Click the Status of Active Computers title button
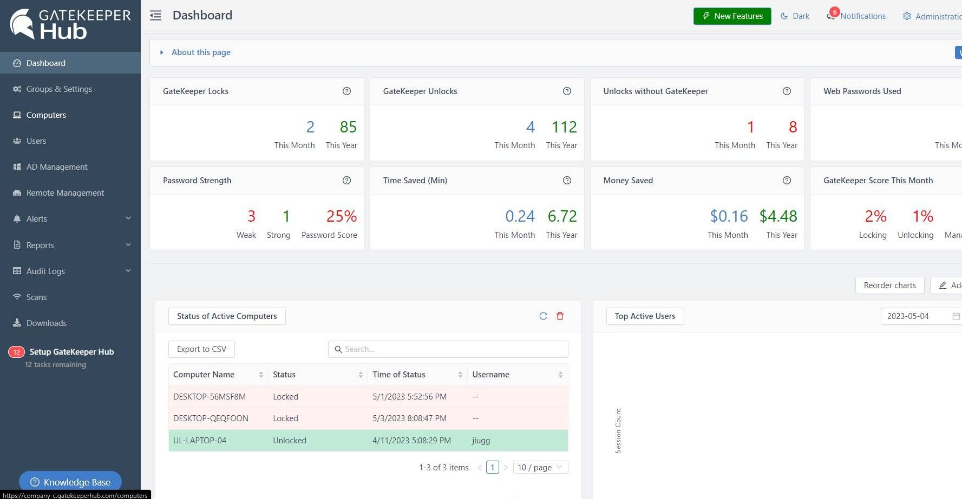962x499 pixels. 227,316
